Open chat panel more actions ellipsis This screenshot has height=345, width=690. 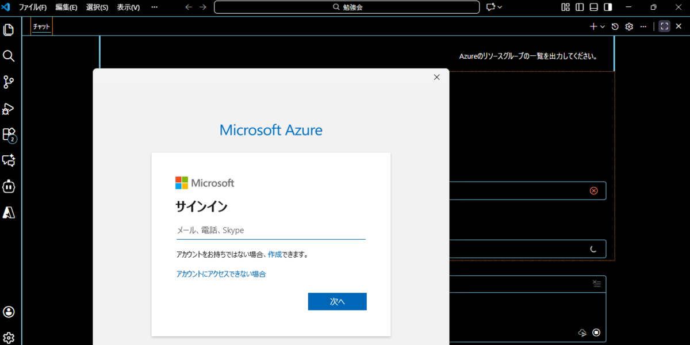point(643,26)
